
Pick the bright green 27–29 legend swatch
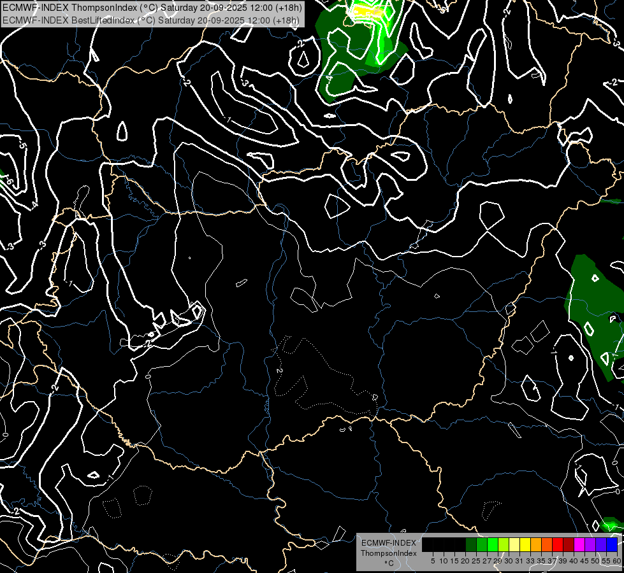click(493, 544)
